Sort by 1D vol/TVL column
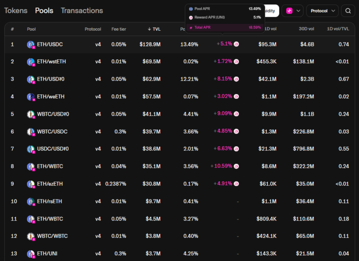359x261 pixels. tap(338, 29)
